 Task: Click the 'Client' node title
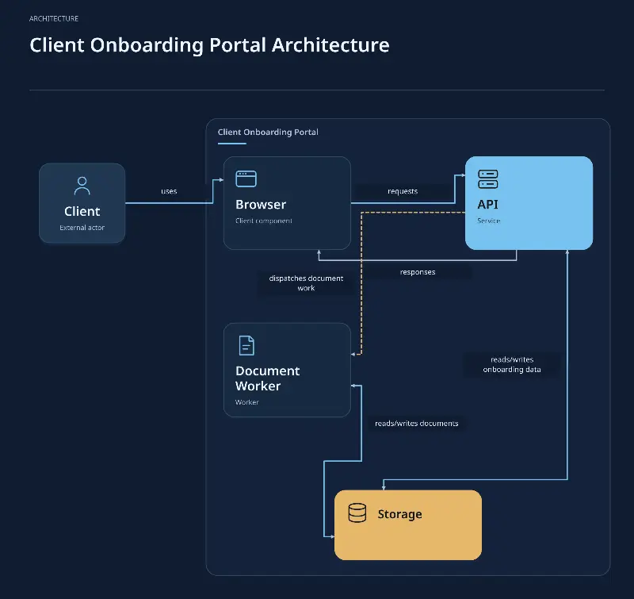[82, 211]
